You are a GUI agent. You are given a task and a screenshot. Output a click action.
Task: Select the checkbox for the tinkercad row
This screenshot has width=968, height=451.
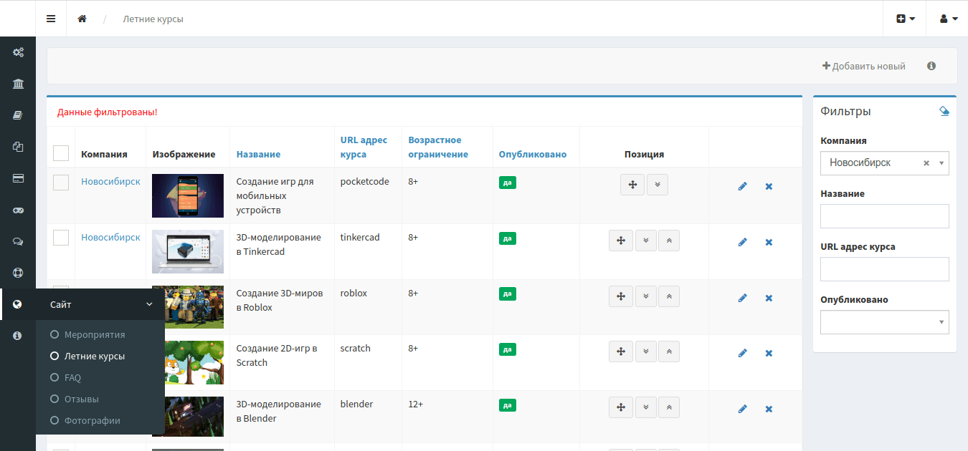tap(61, 238)
